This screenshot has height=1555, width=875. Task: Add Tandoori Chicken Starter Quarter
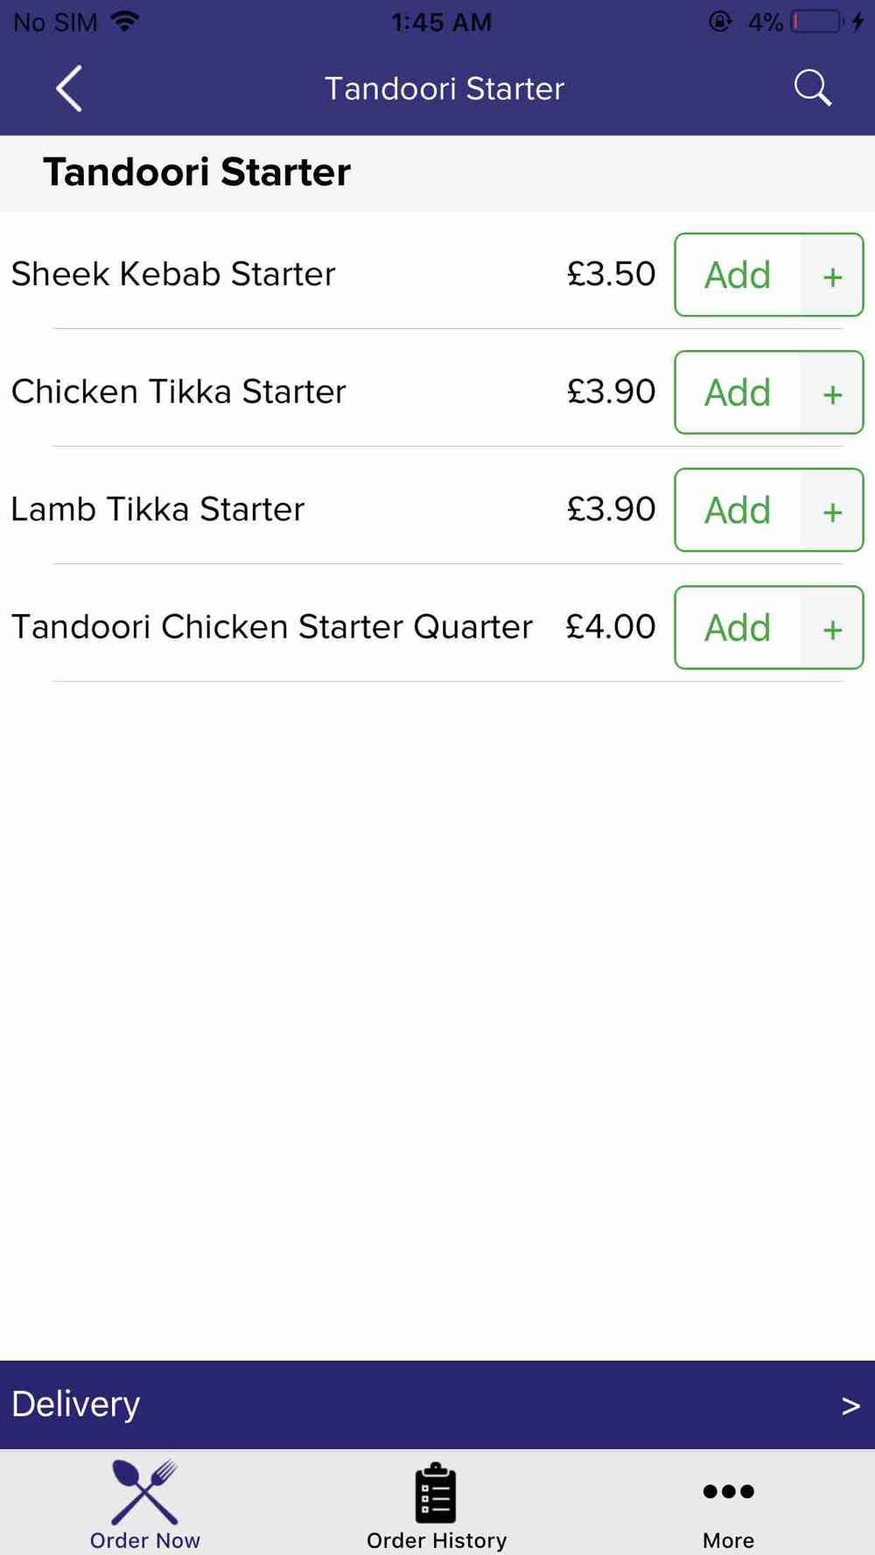pyautogui.click(x=738, y=628)
